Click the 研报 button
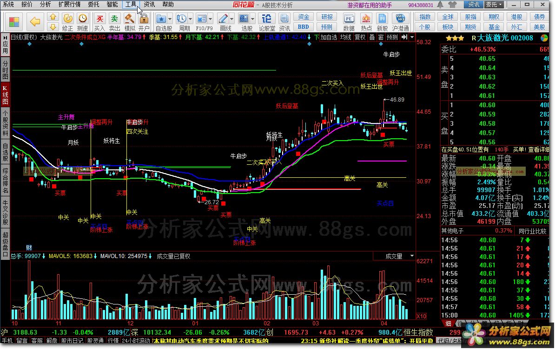Image resolution: width=555 pixels, height=349 pixels. pyautogui.click(x=327, y=17)
